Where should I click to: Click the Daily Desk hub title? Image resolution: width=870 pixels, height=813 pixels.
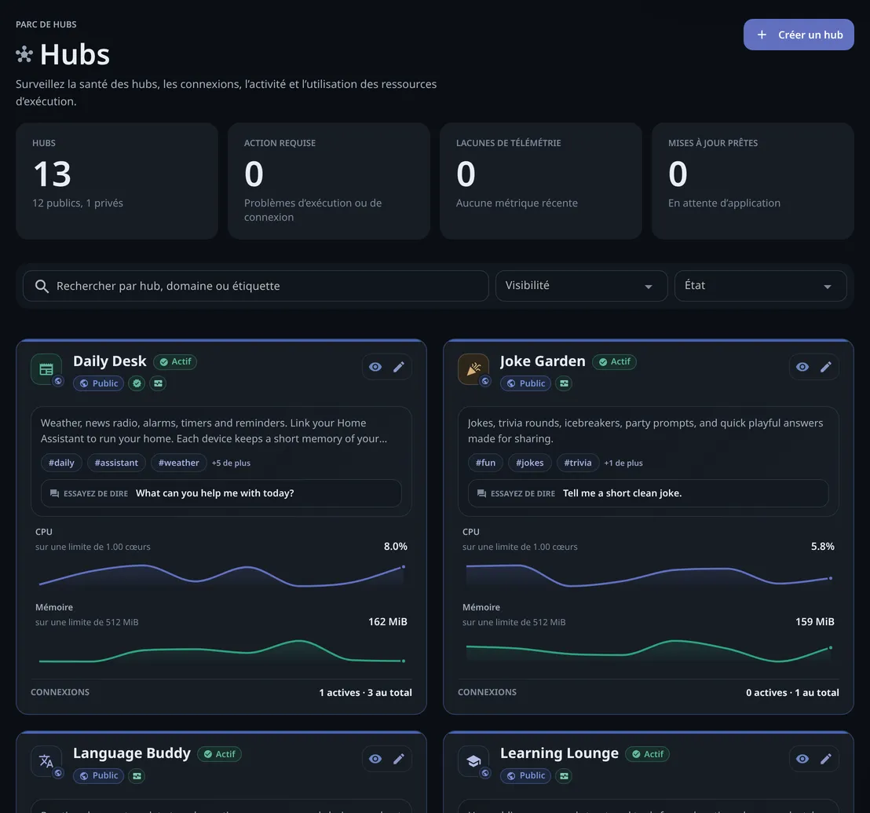coord(110,361)
